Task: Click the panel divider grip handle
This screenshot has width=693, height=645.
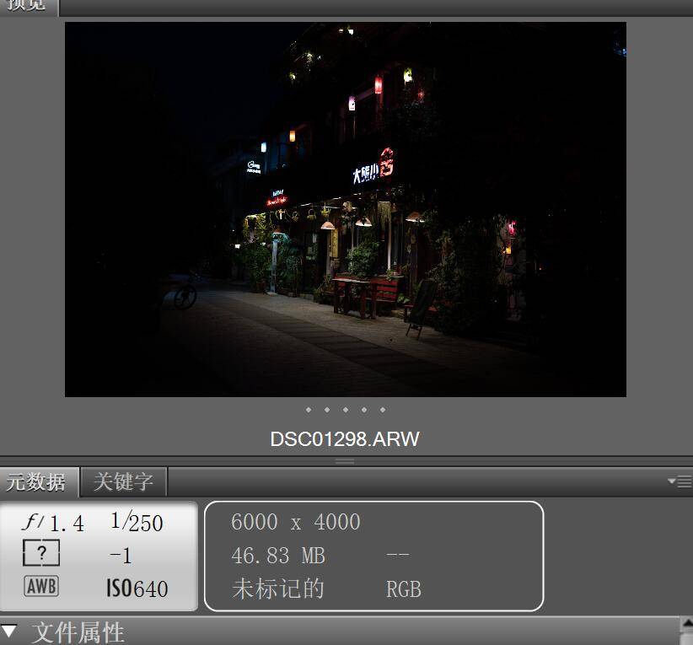Action: coord(346,461)
